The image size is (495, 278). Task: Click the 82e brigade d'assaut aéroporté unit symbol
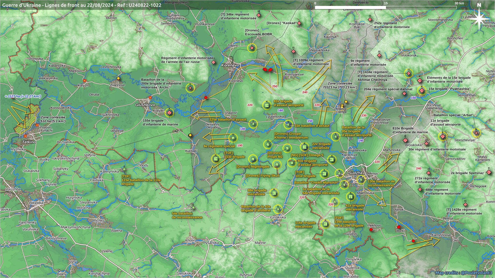pyautogui.click(x=267, y=105)
